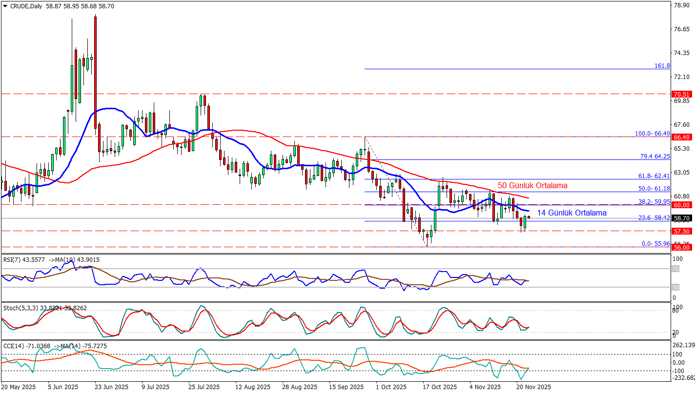Select the 14 Günlük Ortalama label

572,213
